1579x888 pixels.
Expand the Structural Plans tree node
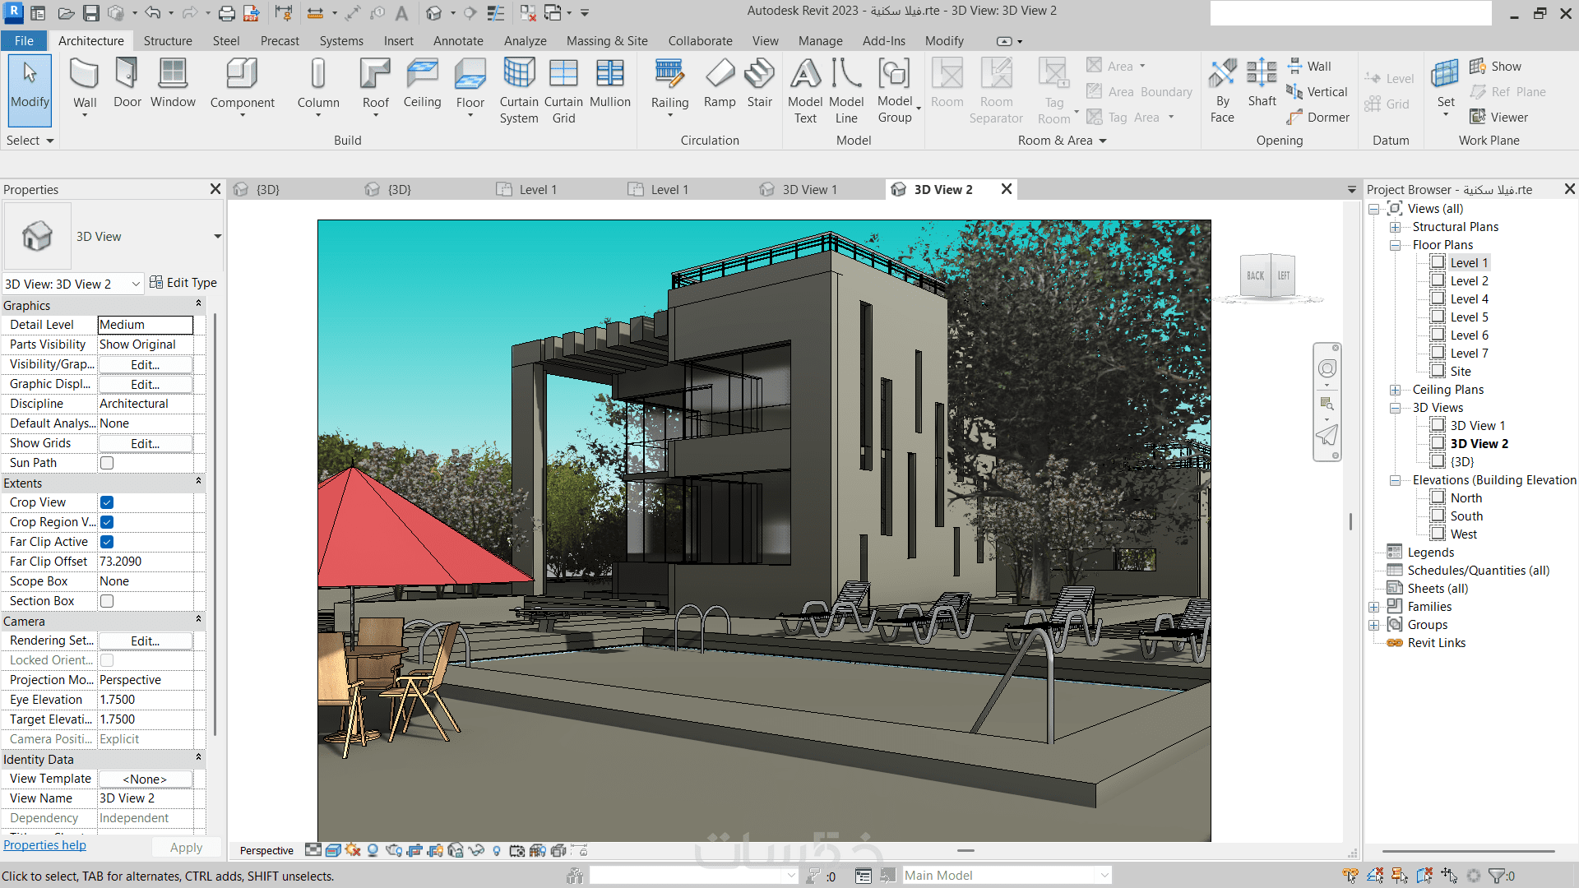pos(1396,227)
